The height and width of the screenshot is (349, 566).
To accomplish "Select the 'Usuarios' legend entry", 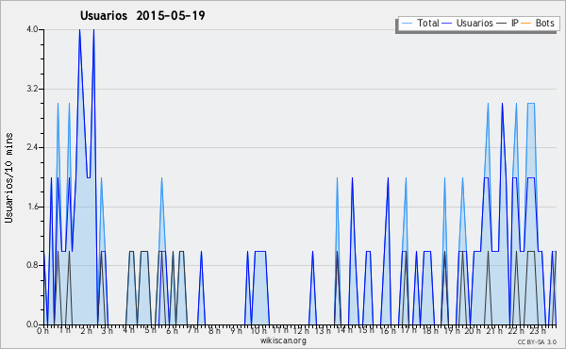I will (474, 23).
